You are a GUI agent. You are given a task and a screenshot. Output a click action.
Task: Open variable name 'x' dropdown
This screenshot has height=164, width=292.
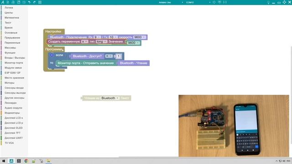point(84,41)
